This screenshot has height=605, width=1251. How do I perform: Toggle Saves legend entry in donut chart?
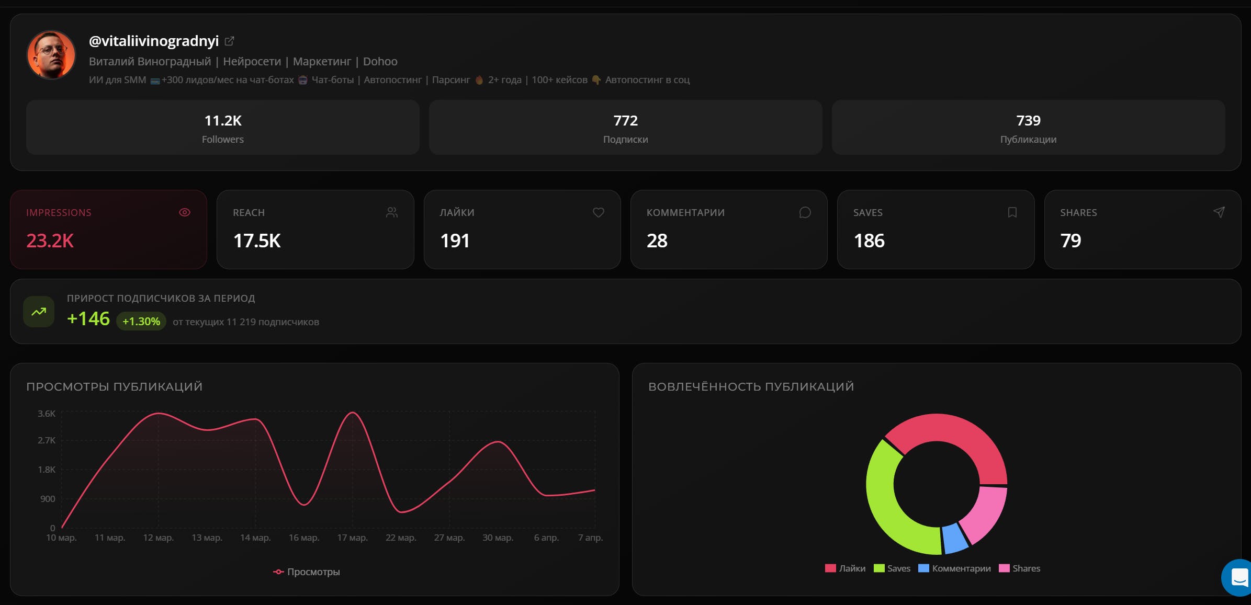[892, 568]
